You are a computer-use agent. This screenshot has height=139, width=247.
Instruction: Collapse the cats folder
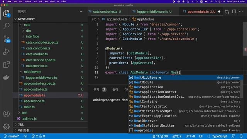coord(21,25)
